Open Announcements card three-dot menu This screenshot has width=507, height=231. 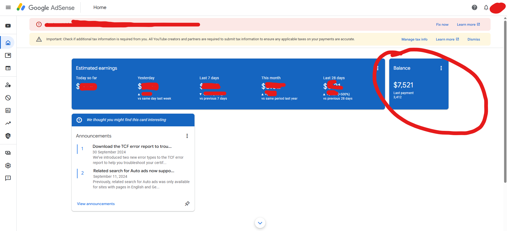187,136
